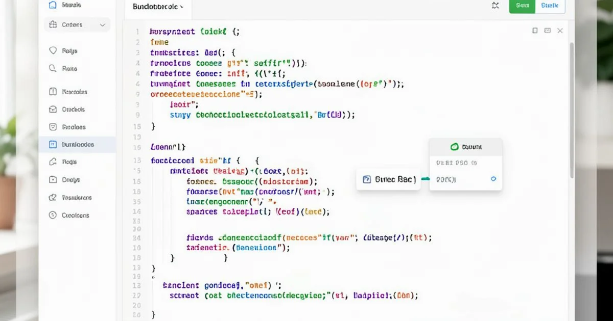This screenshot has width=613, height=321.
Task: Click the clock-style icon at sidebar bottom
Action: click(53, 215)
